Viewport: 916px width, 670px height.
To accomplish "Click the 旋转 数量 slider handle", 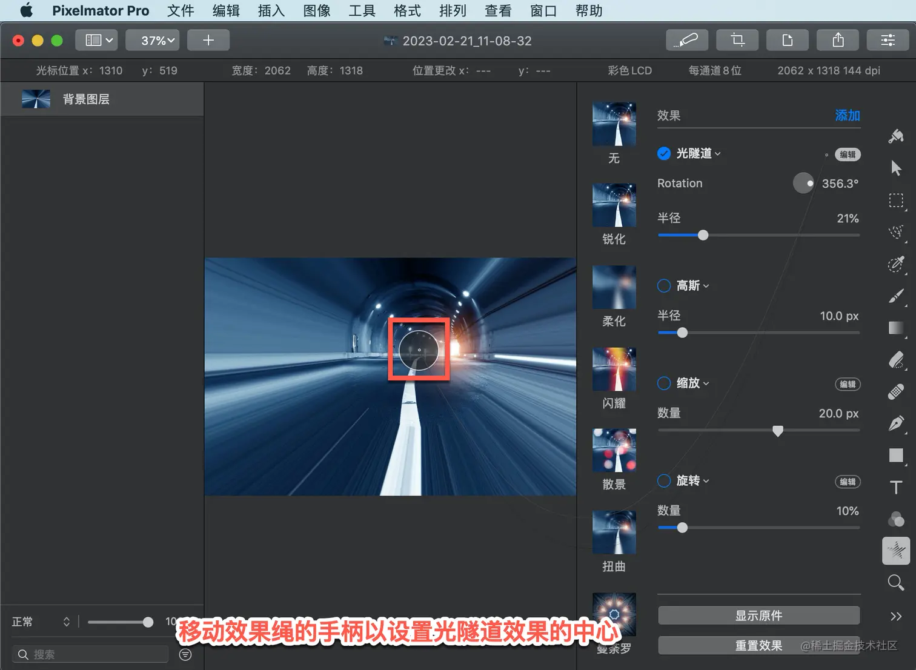I will point(682,528).
